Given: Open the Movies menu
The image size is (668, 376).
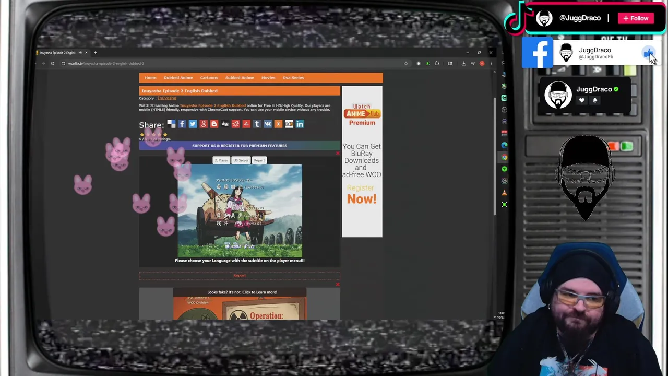Looking at the screenshot, I should click(x=268, y=77).
